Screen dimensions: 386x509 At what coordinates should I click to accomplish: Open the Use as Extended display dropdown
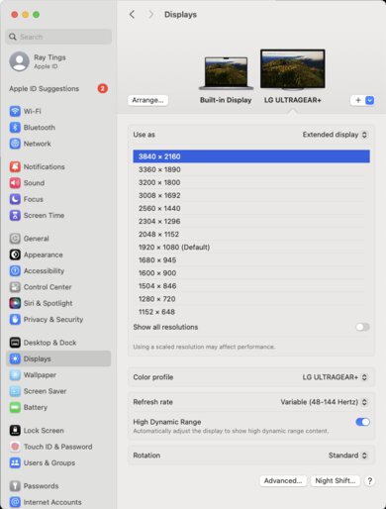(335, 135)
